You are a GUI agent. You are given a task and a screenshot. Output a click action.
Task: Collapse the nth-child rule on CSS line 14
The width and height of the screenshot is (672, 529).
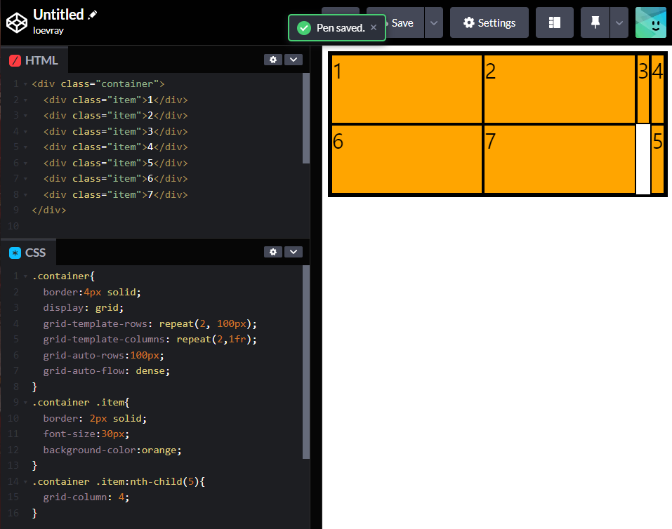pos(25,482)
